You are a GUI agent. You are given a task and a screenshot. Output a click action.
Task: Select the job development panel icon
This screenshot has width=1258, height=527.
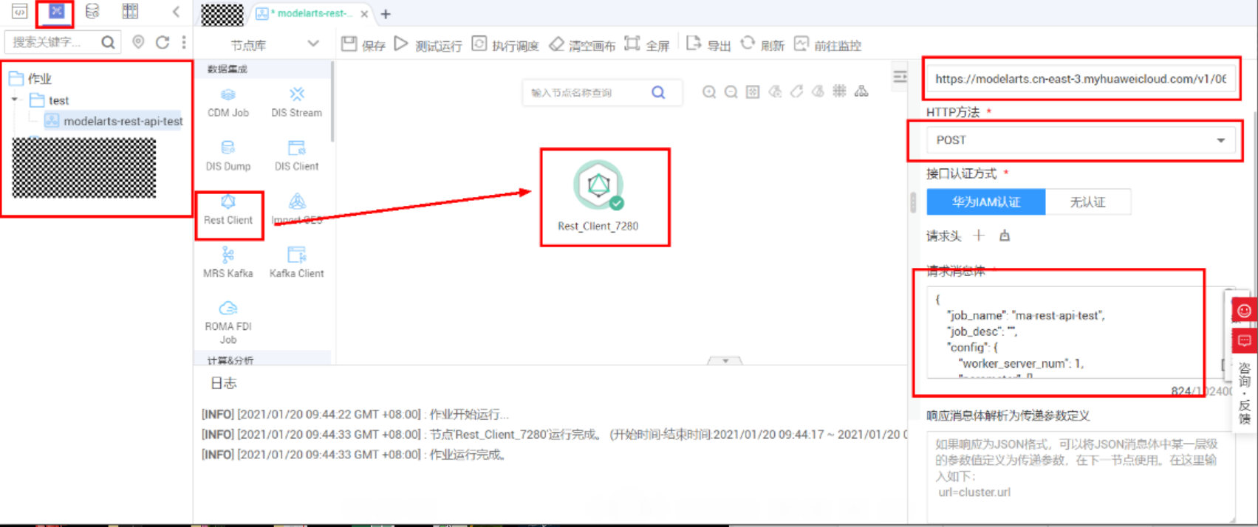pyautogui.click(x=57, y=11)
